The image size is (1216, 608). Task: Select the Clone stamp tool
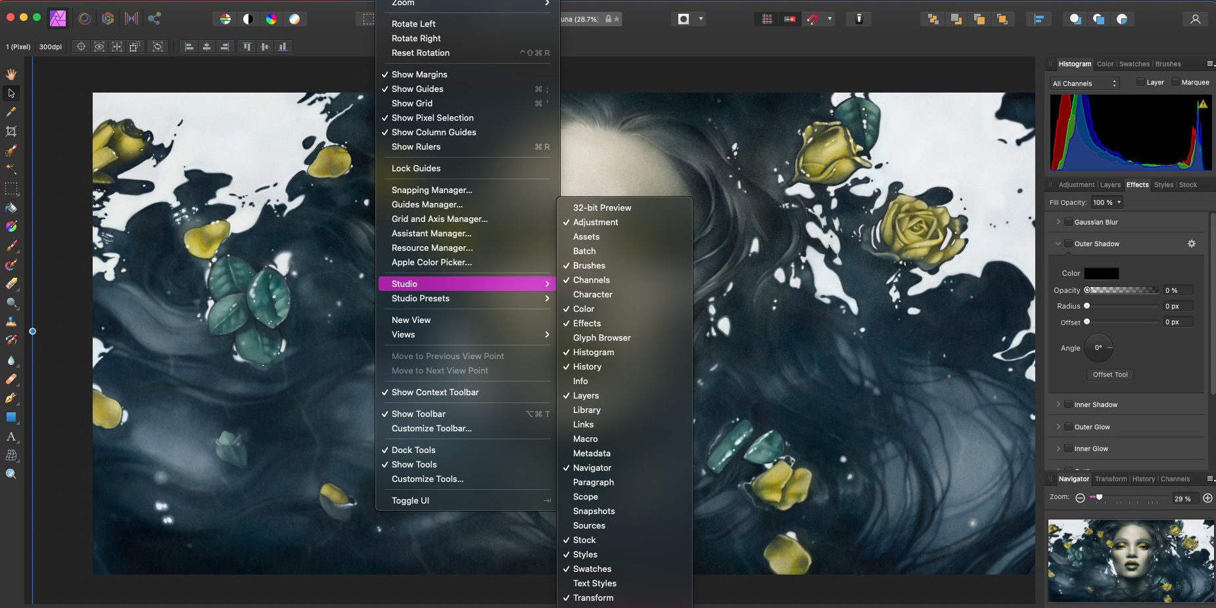(x=11, y=322)
